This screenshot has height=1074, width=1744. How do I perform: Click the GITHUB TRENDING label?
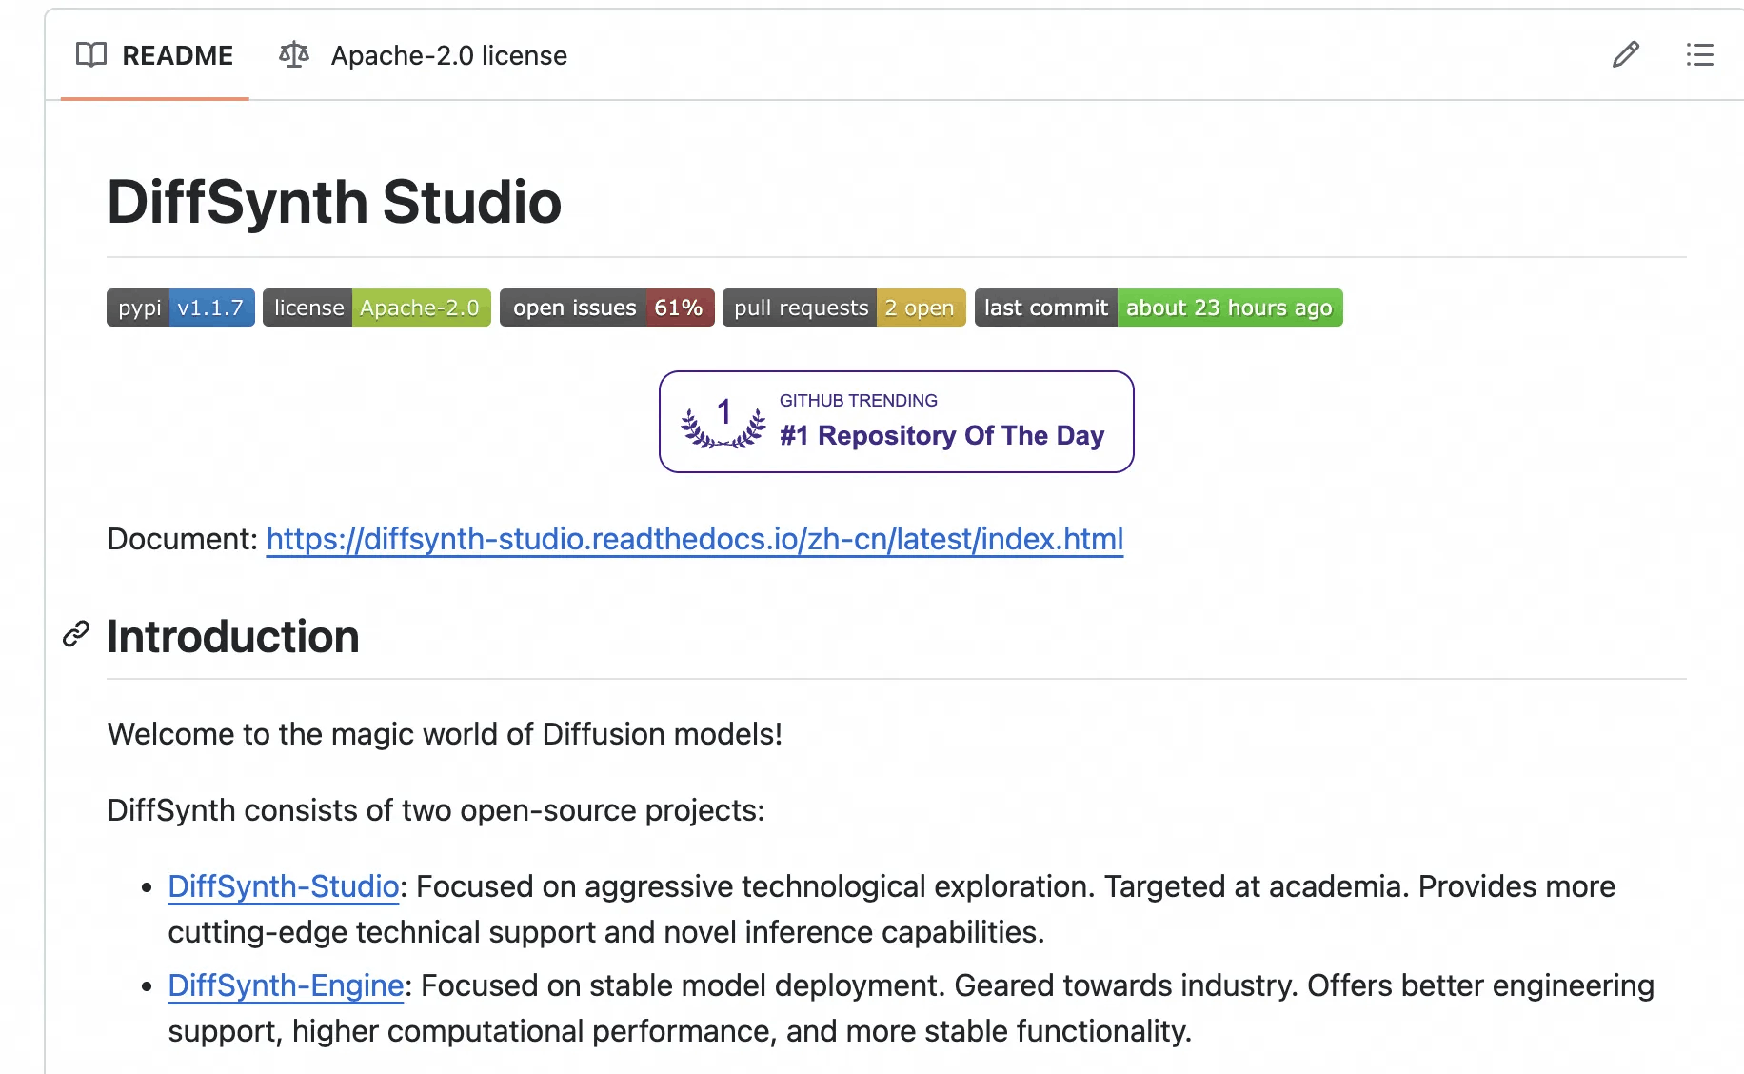858,400
